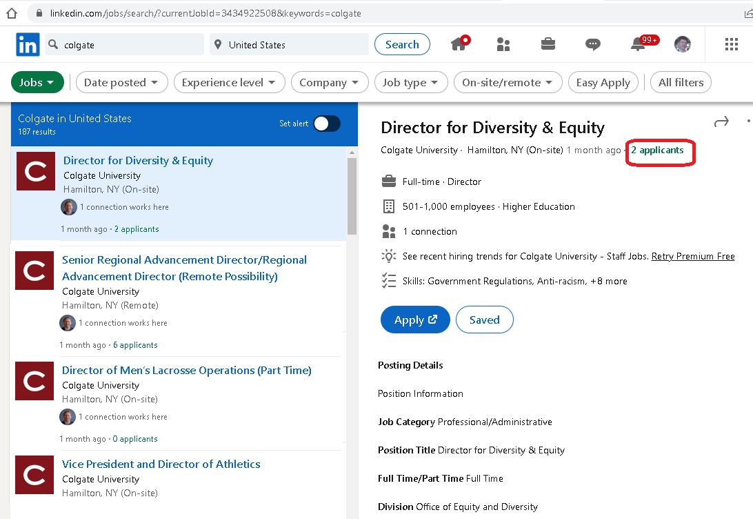Click the 'Full Time/Part Time Full Time' line

pyautogui.click(x=441, y=479)
